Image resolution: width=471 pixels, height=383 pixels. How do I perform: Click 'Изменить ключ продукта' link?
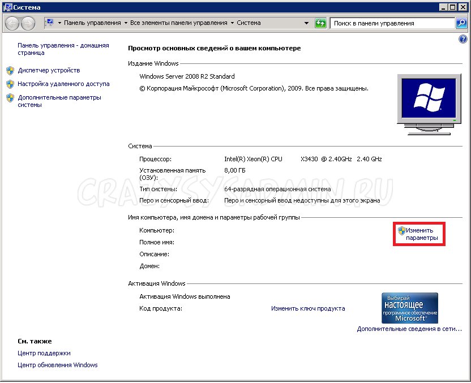point(307,308)
